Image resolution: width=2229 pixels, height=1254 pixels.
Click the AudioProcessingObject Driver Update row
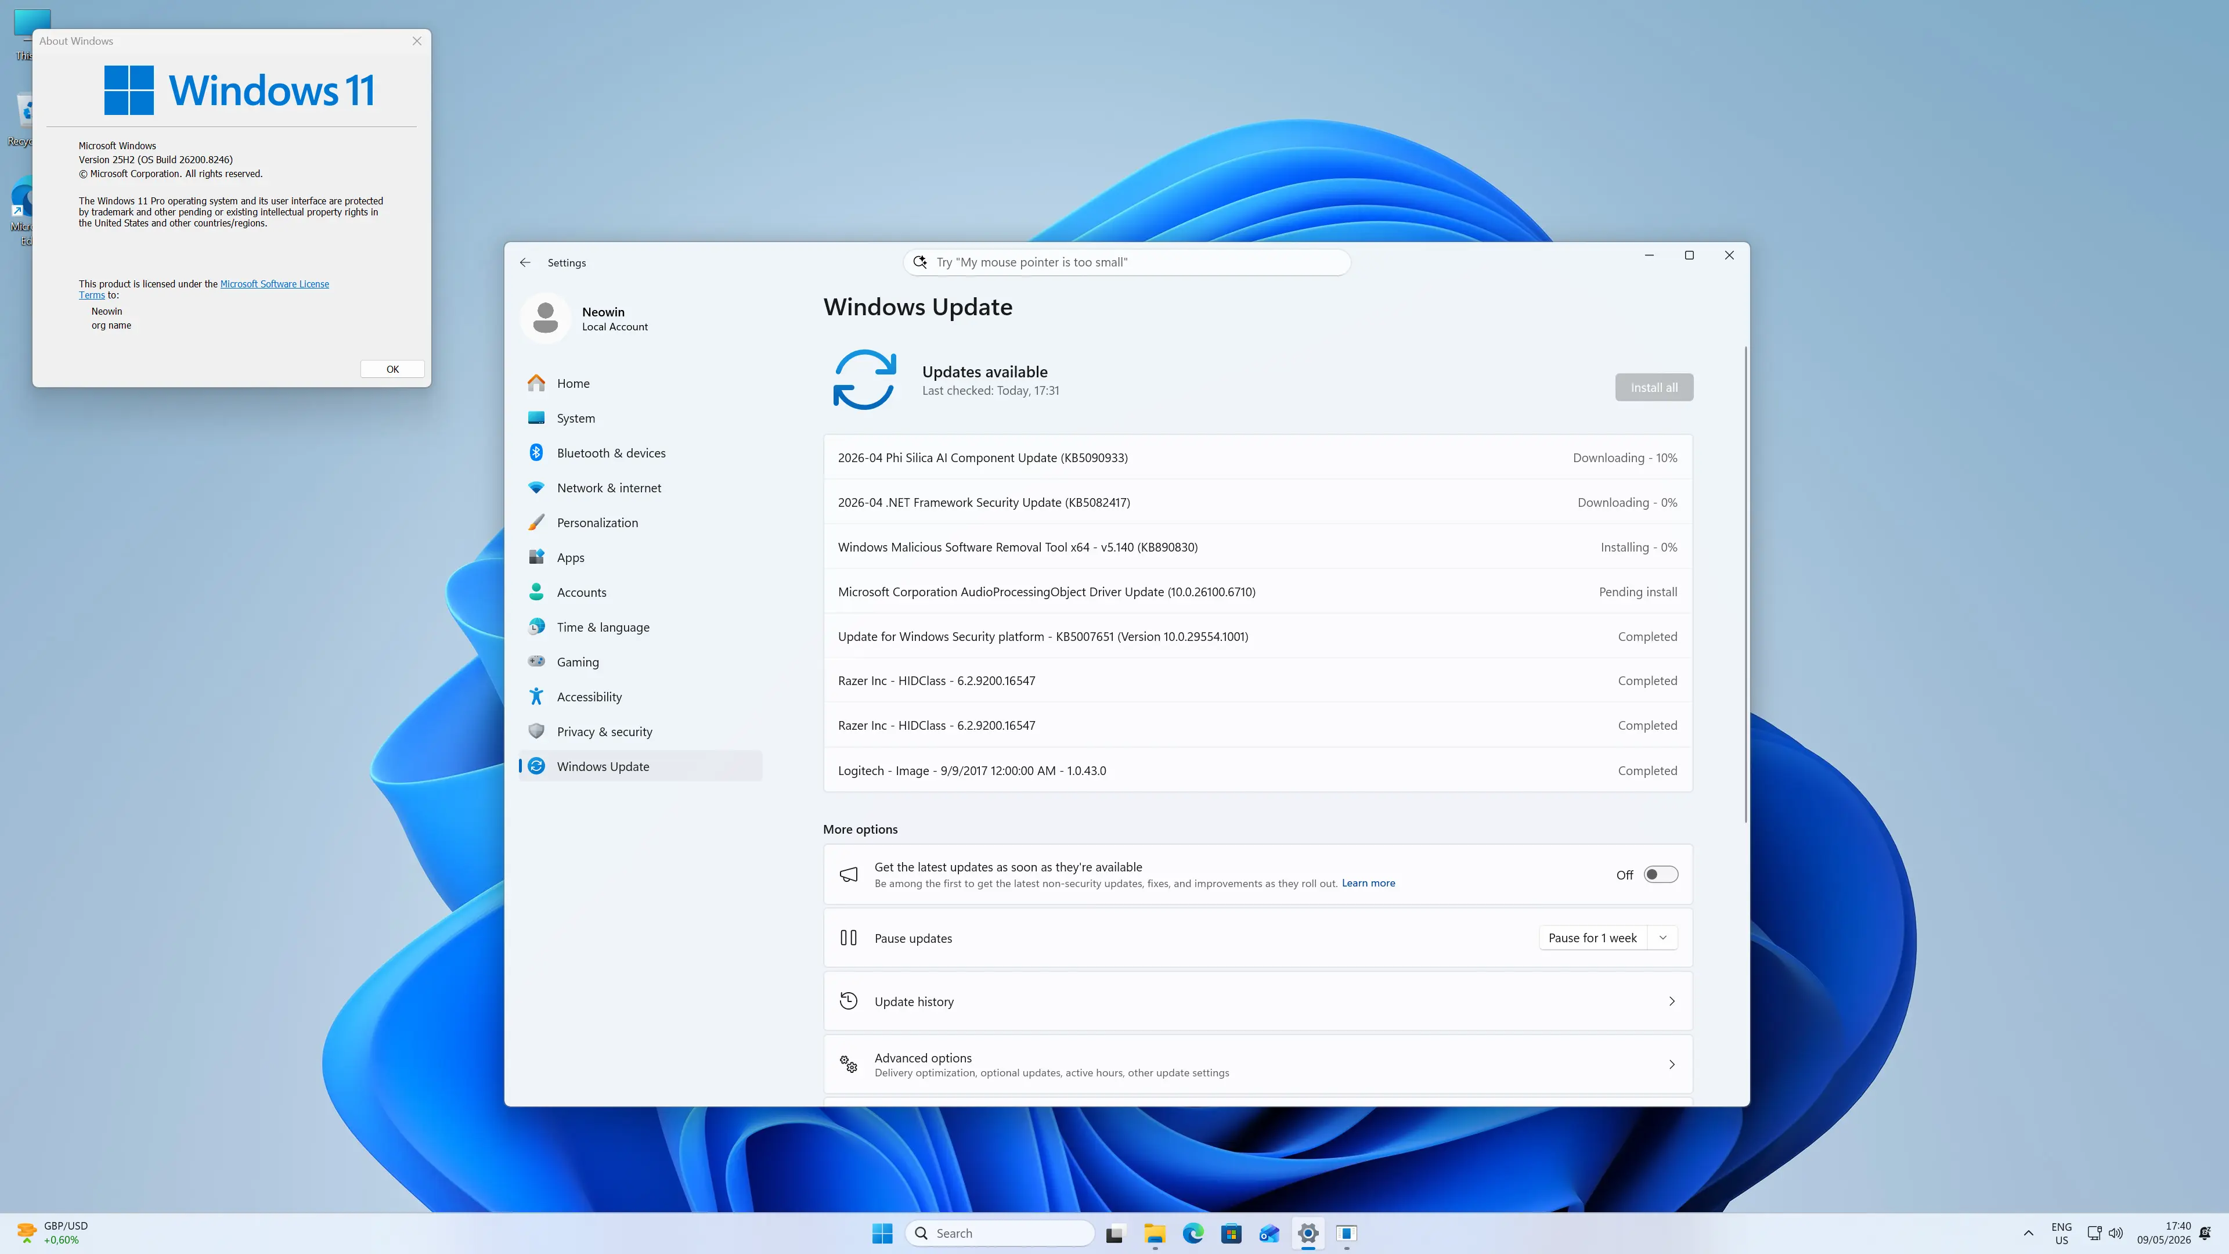click(x=1257, y=592)
